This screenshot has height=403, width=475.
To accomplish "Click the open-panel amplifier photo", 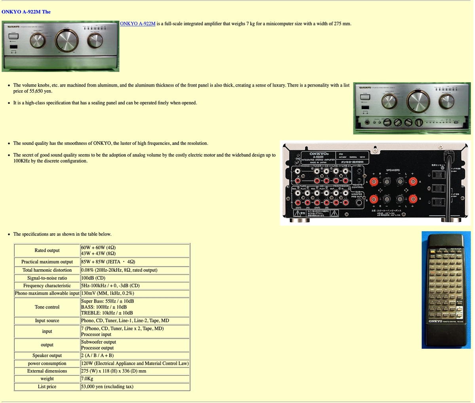I will click(x=412, y=108).
